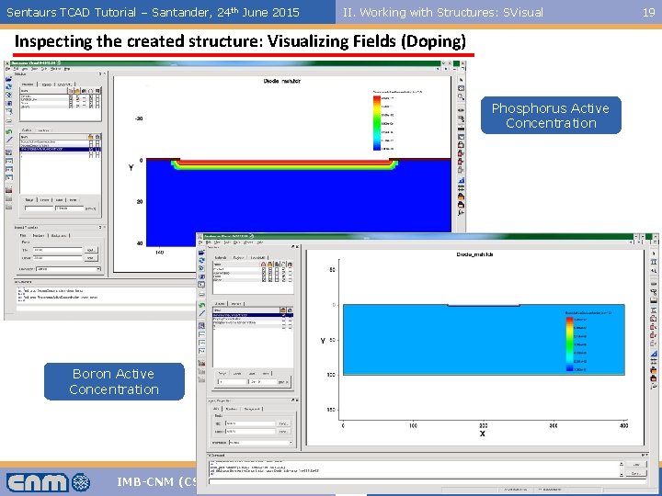Click green Undo arrow in Phosphorus window

tap(9, 131)
